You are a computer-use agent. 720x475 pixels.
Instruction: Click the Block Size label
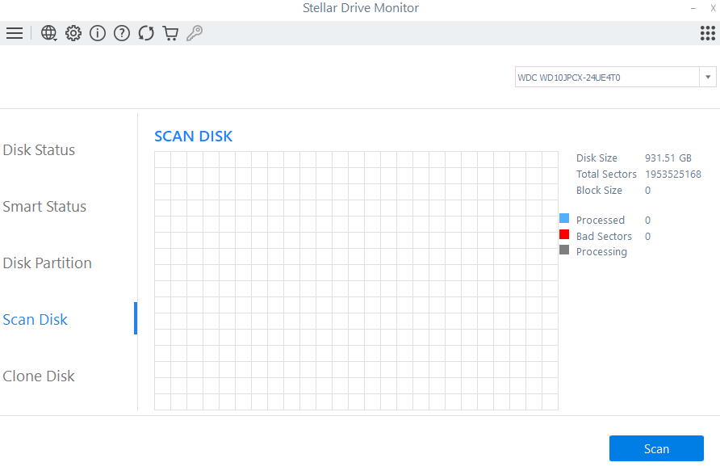599,190
